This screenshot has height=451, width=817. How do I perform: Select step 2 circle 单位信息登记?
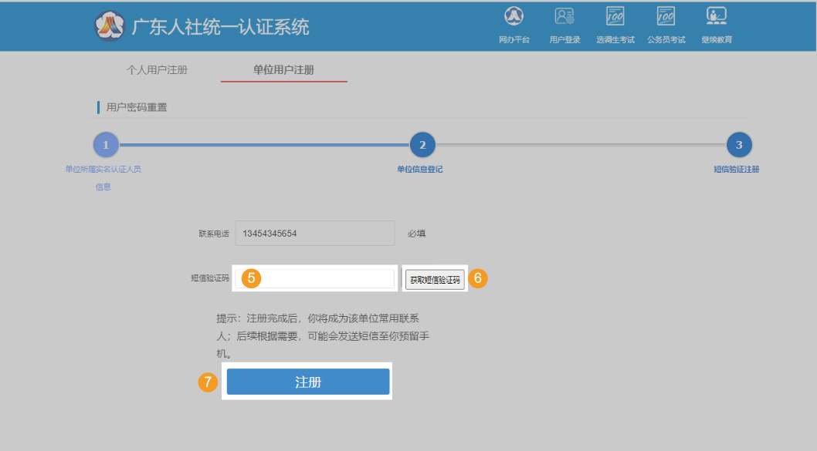tap(422, 144)
